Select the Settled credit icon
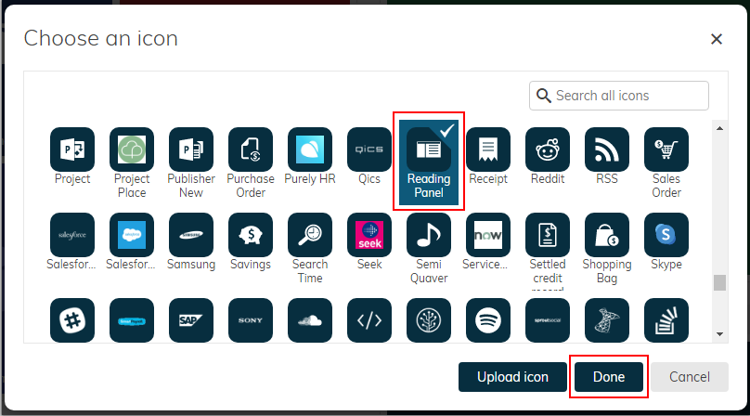750x416 pixels. pos(548,235)
